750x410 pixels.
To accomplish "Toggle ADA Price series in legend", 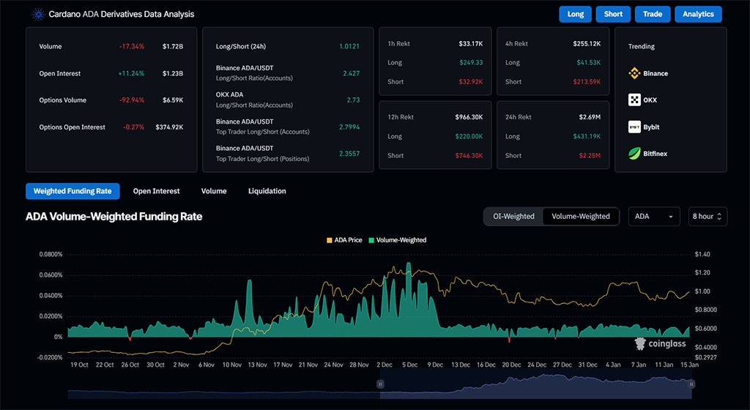I will (x=344, y=240).
